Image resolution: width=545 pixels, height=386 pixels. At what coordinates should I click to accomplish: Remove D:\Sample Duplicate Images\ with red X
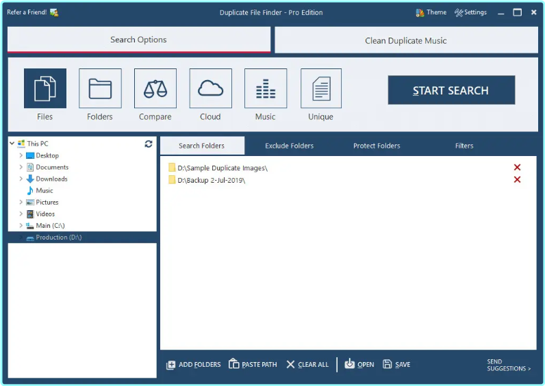(x=517, y=168)
